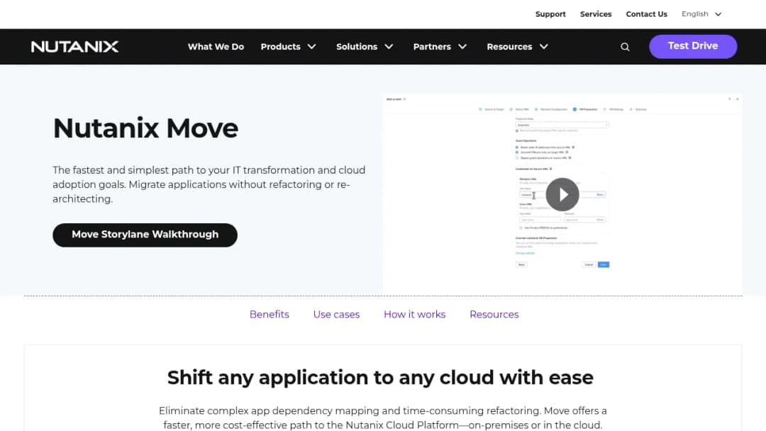Screen dimensions: 766x431
Task: Jump to How it works section
Action: (414, 314)
